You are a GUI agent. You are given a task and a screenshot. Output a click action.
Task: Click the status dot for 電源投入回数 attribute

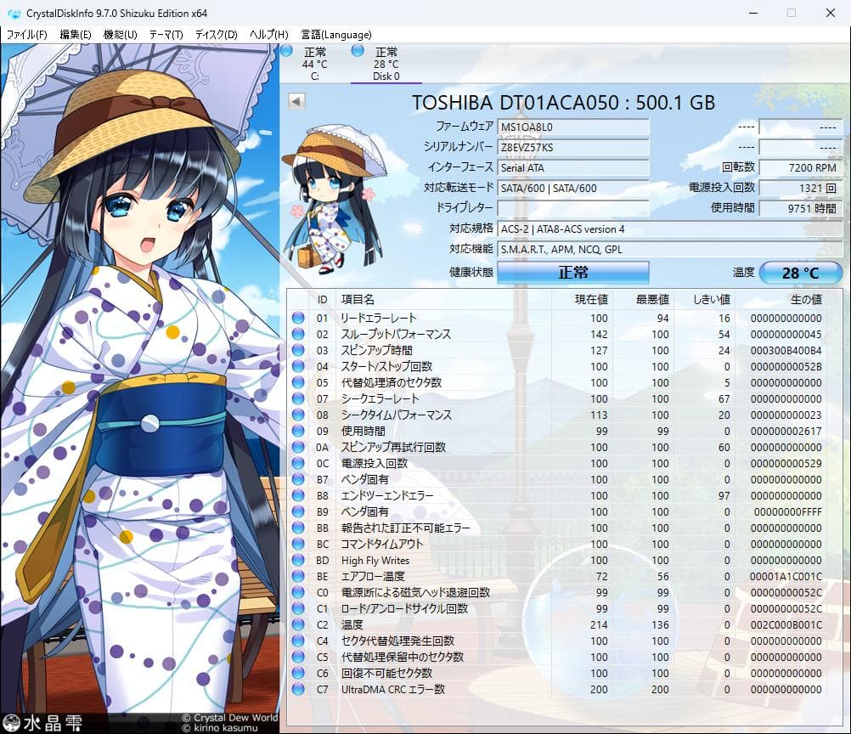pos(298,463)
